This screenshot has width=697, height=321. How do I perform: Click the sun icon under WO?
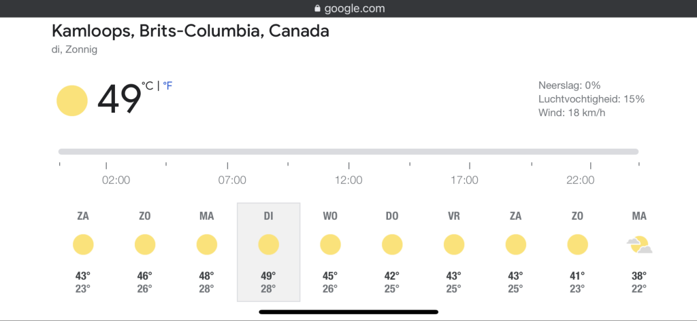coord(330,244)
